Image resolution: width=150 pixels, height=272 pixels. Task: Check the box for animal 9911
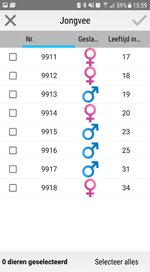point(13,57)
